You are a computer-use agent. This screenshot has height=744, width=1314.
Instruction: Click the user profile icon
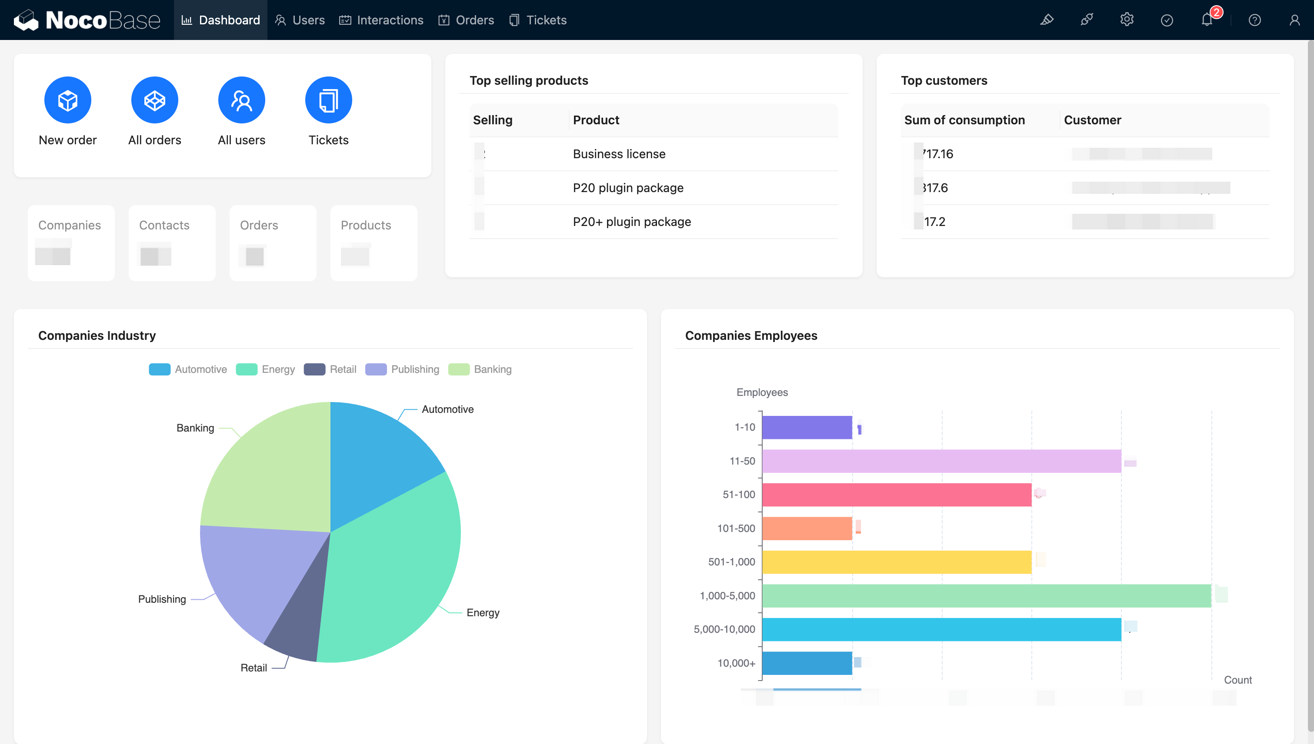(x=1294, y=20)
